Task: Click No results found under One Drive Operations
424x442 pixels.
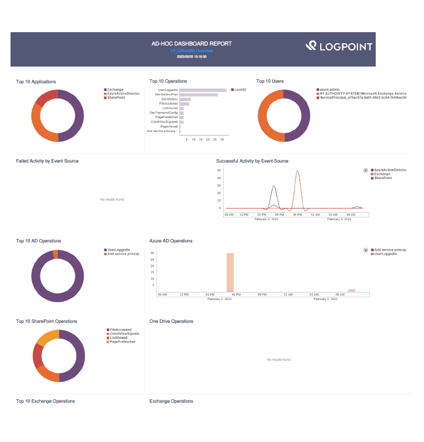Action: 279,360
